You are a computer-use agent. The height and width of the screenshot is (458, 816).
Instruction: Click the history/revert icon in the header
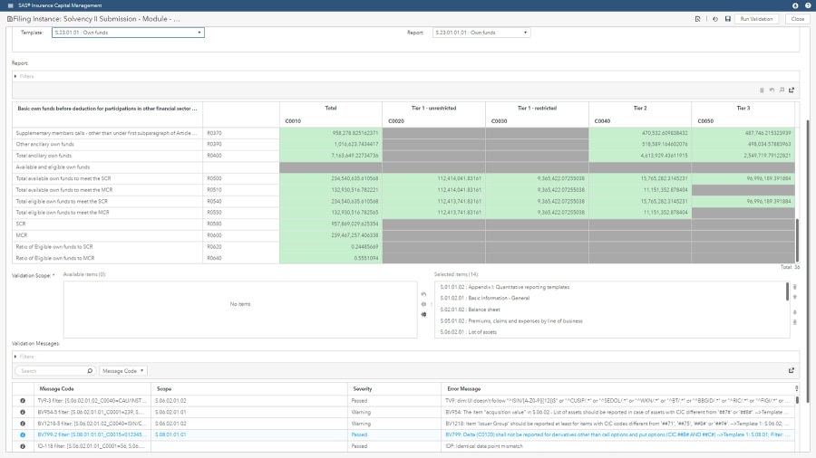715,19
